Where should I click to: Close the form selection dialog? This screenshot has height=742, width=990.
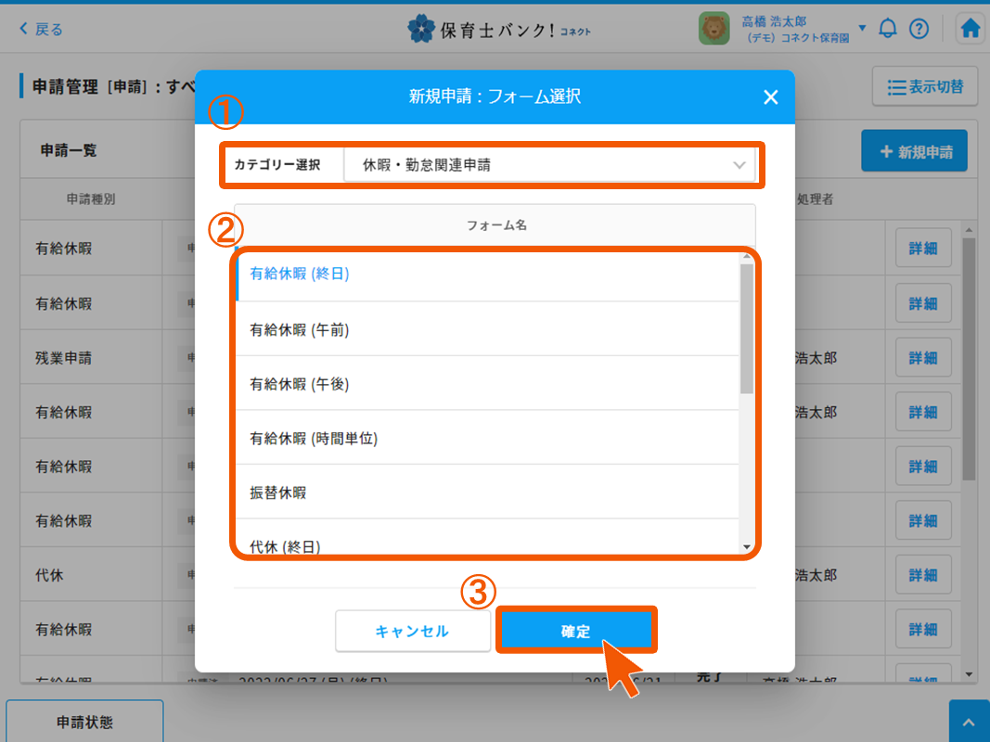770,97
